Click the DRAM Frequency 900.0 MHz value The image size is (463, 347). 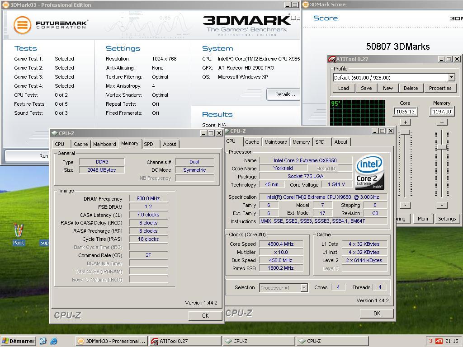(148, 199)
